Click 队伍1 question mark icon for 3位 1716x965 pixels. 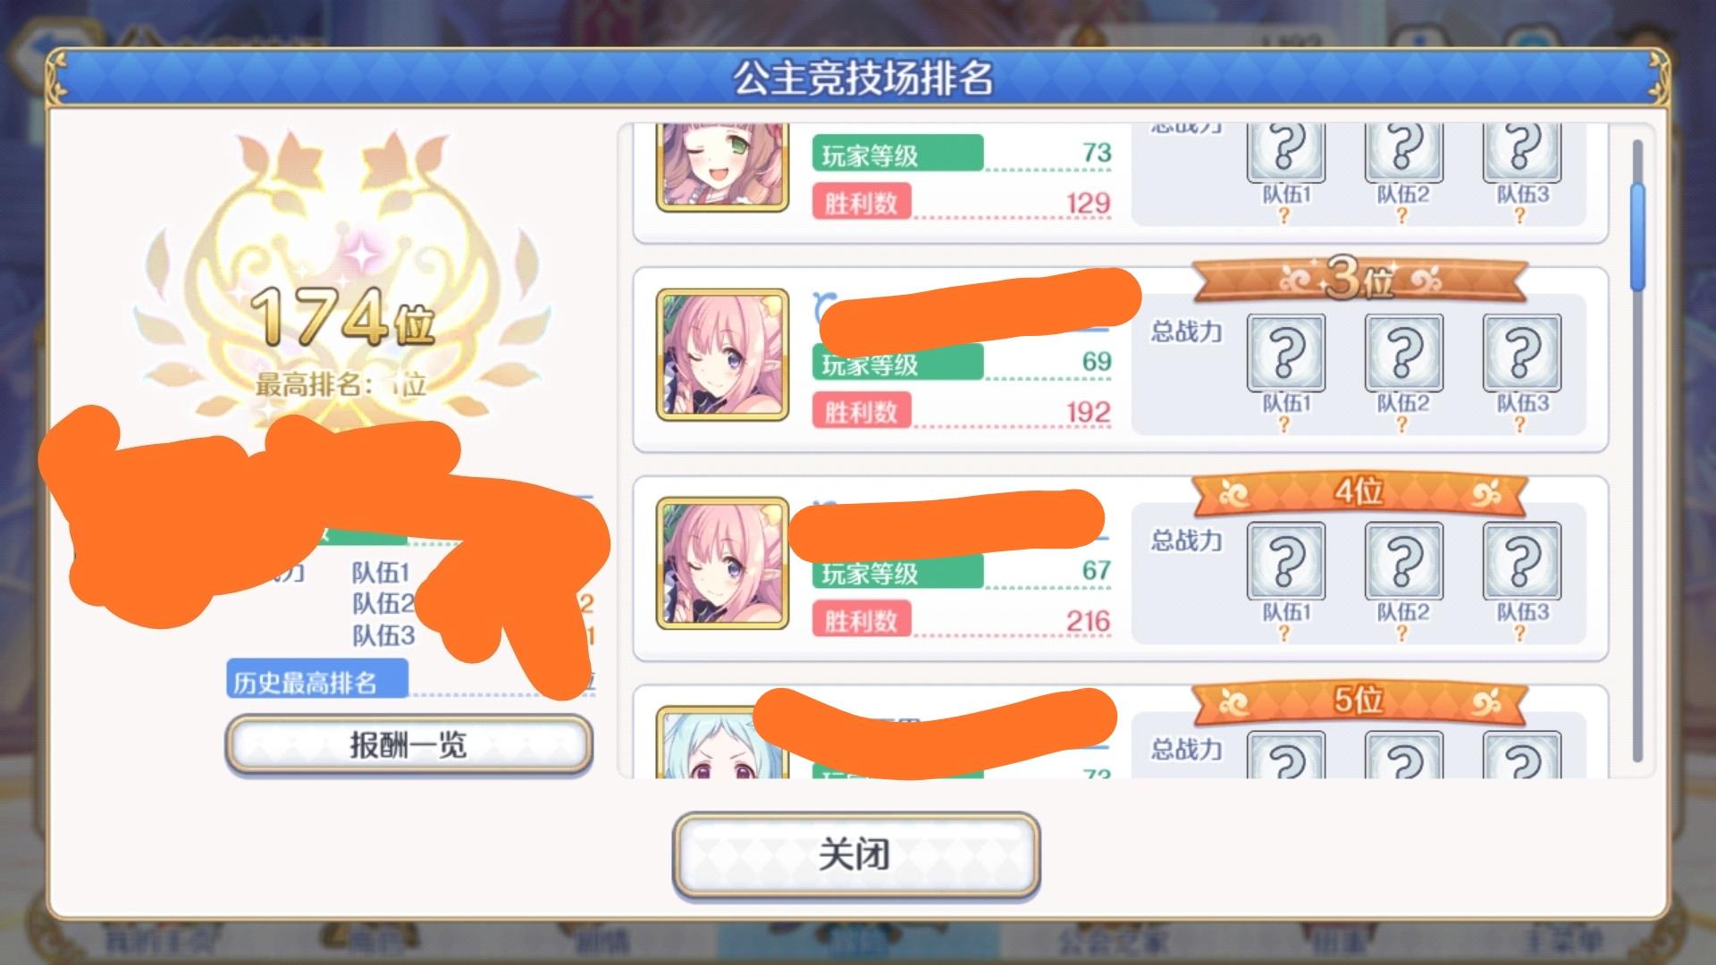click(x=1285, y=352)
